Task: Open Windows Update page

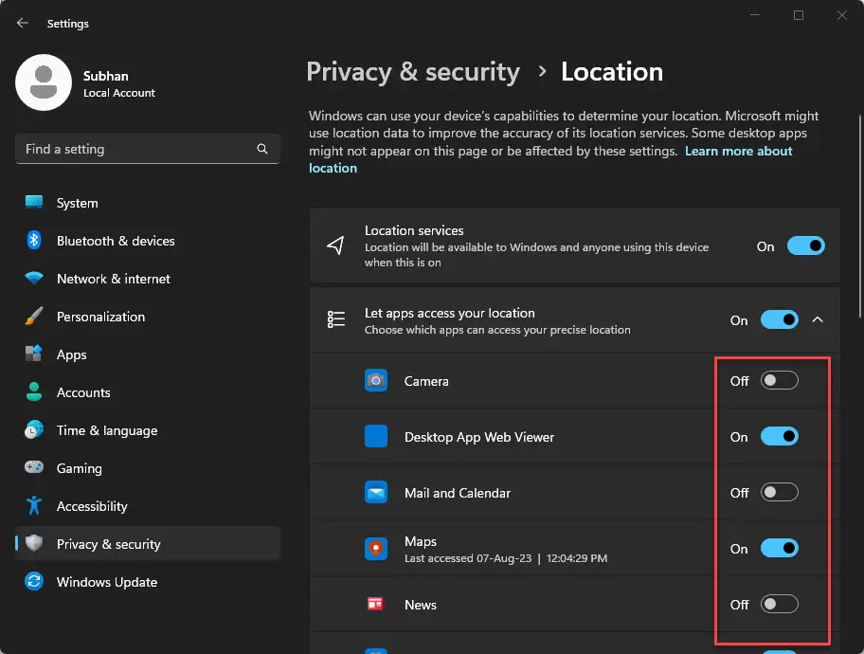Action: (x=148, y=582)
